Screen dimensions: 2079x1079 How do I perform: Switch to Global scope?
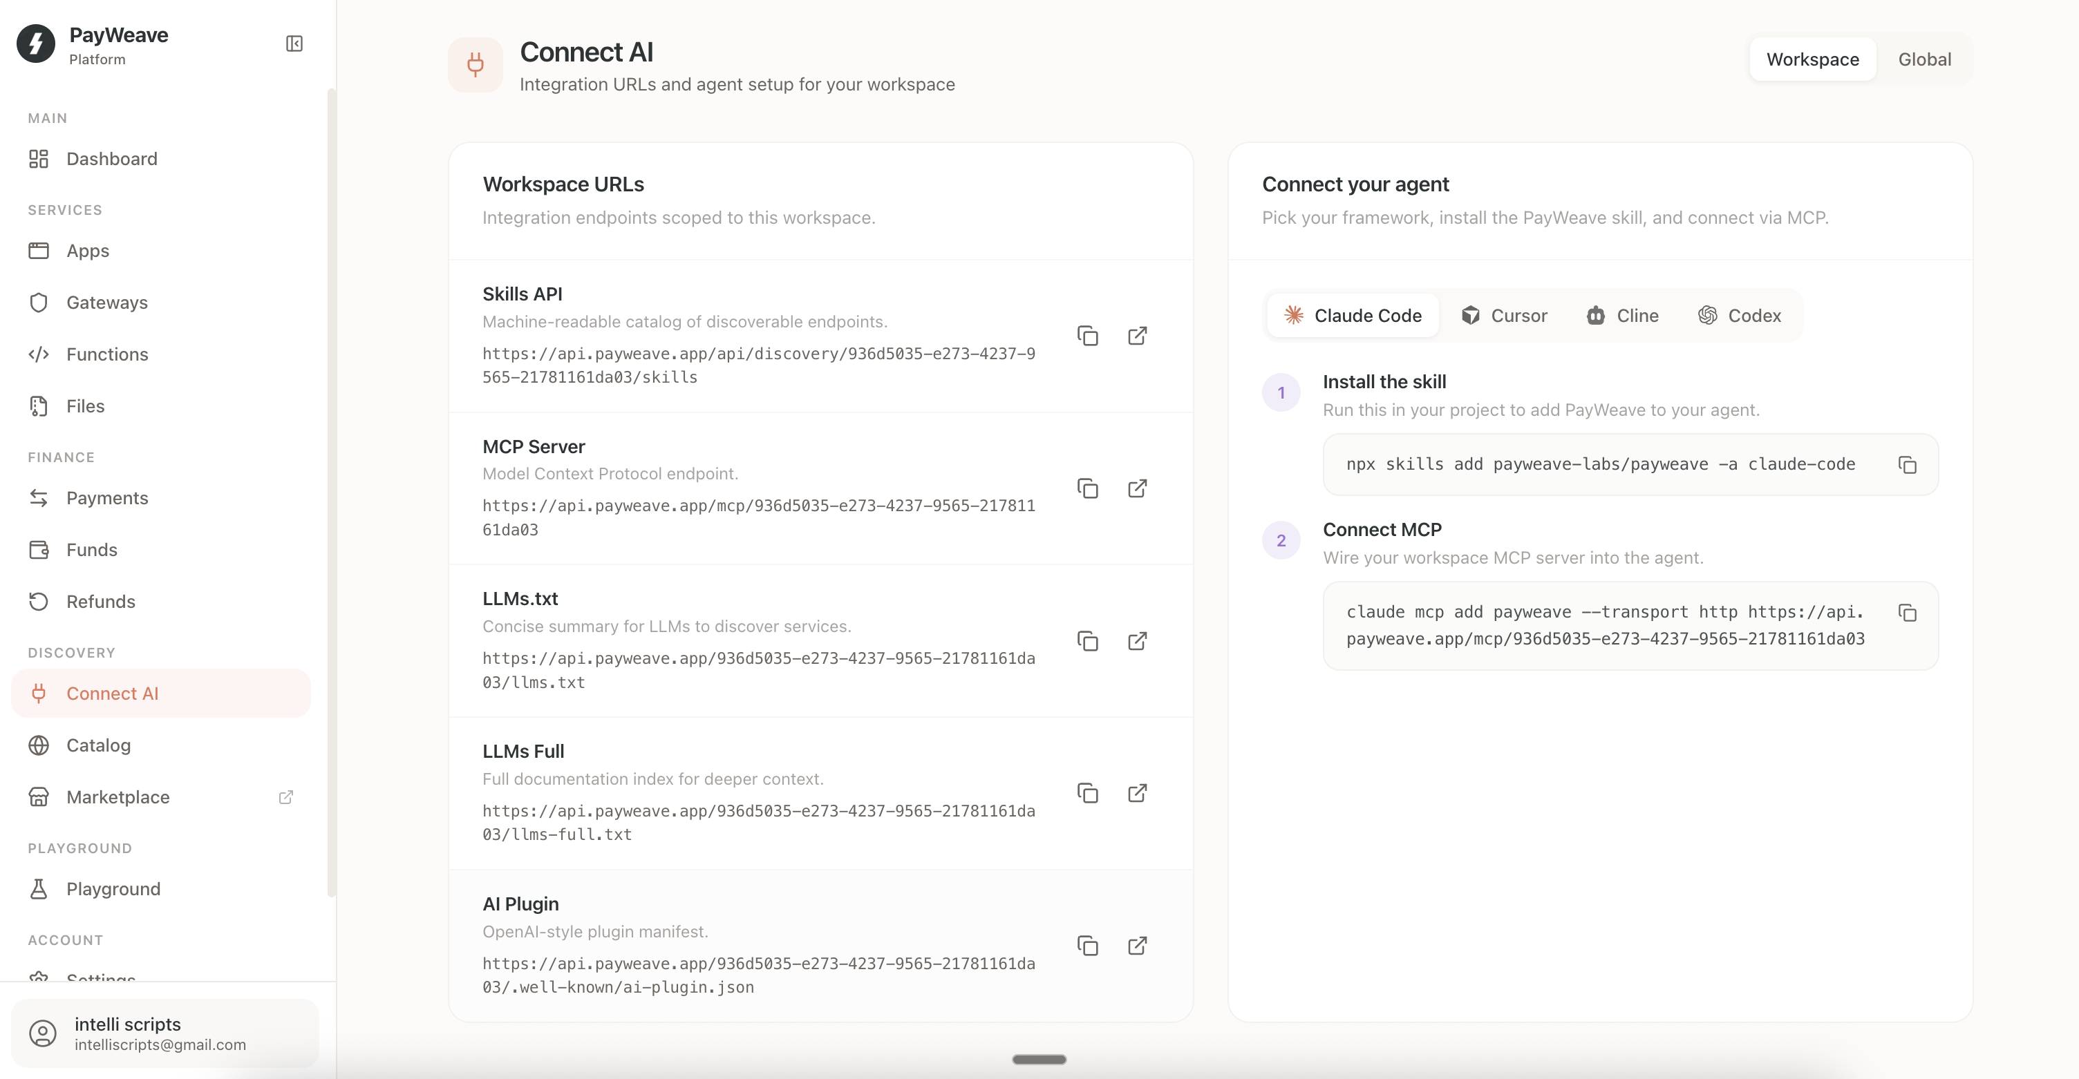coord(1924,59)
